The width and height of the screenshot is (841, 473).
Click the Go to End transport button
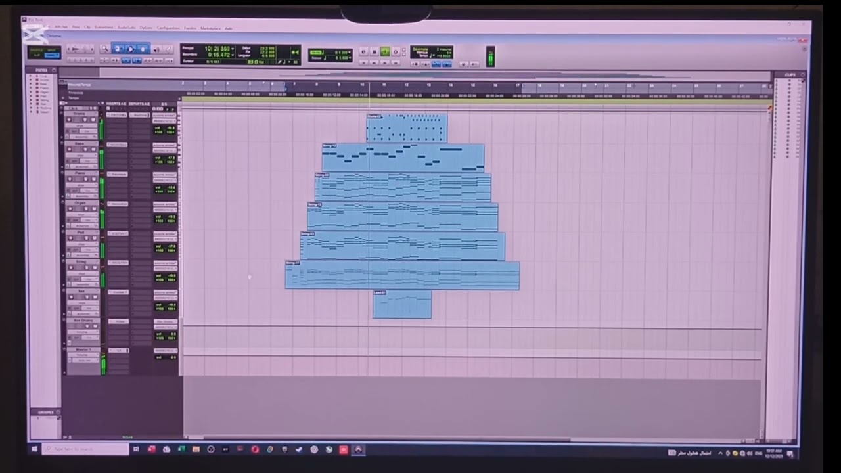(x=396, y=62)
